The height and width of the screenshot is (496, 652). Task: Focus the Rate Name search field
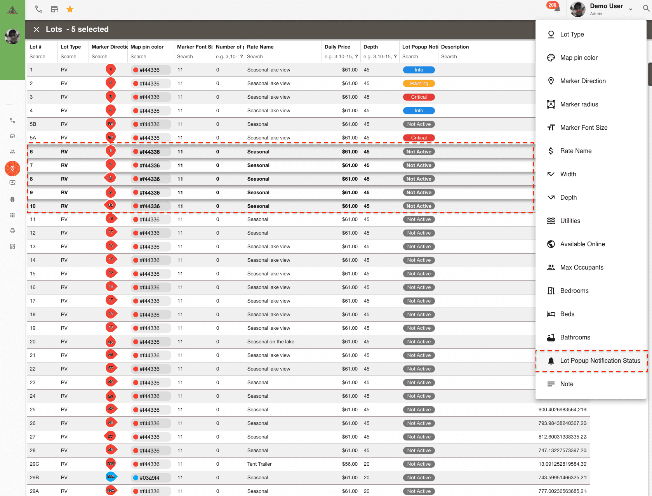(x=282, y=57)
